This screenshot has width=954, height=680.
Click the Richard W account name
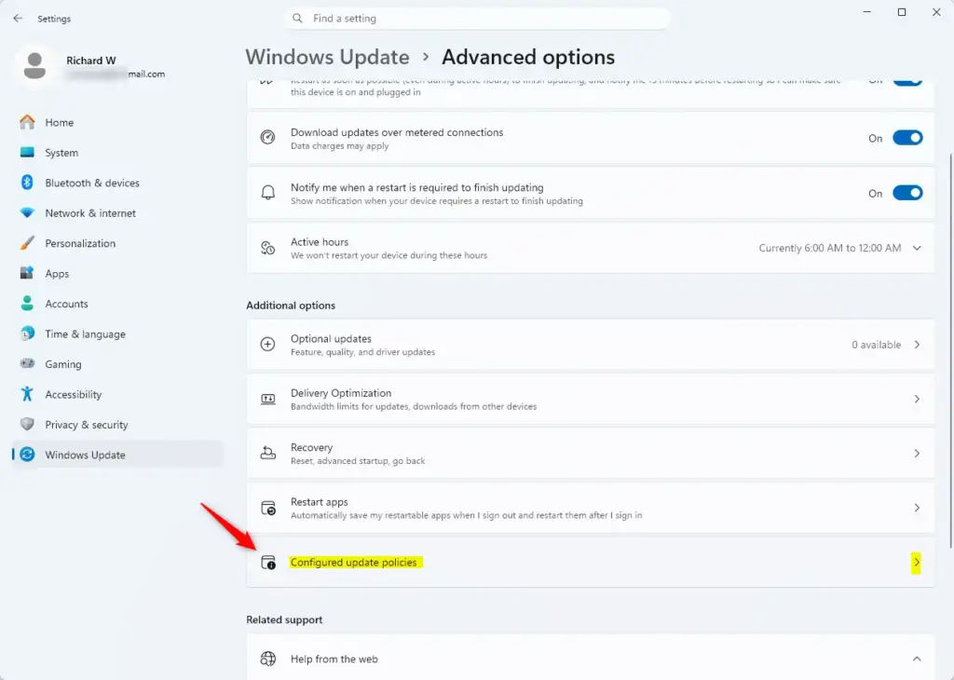point(91,61)
